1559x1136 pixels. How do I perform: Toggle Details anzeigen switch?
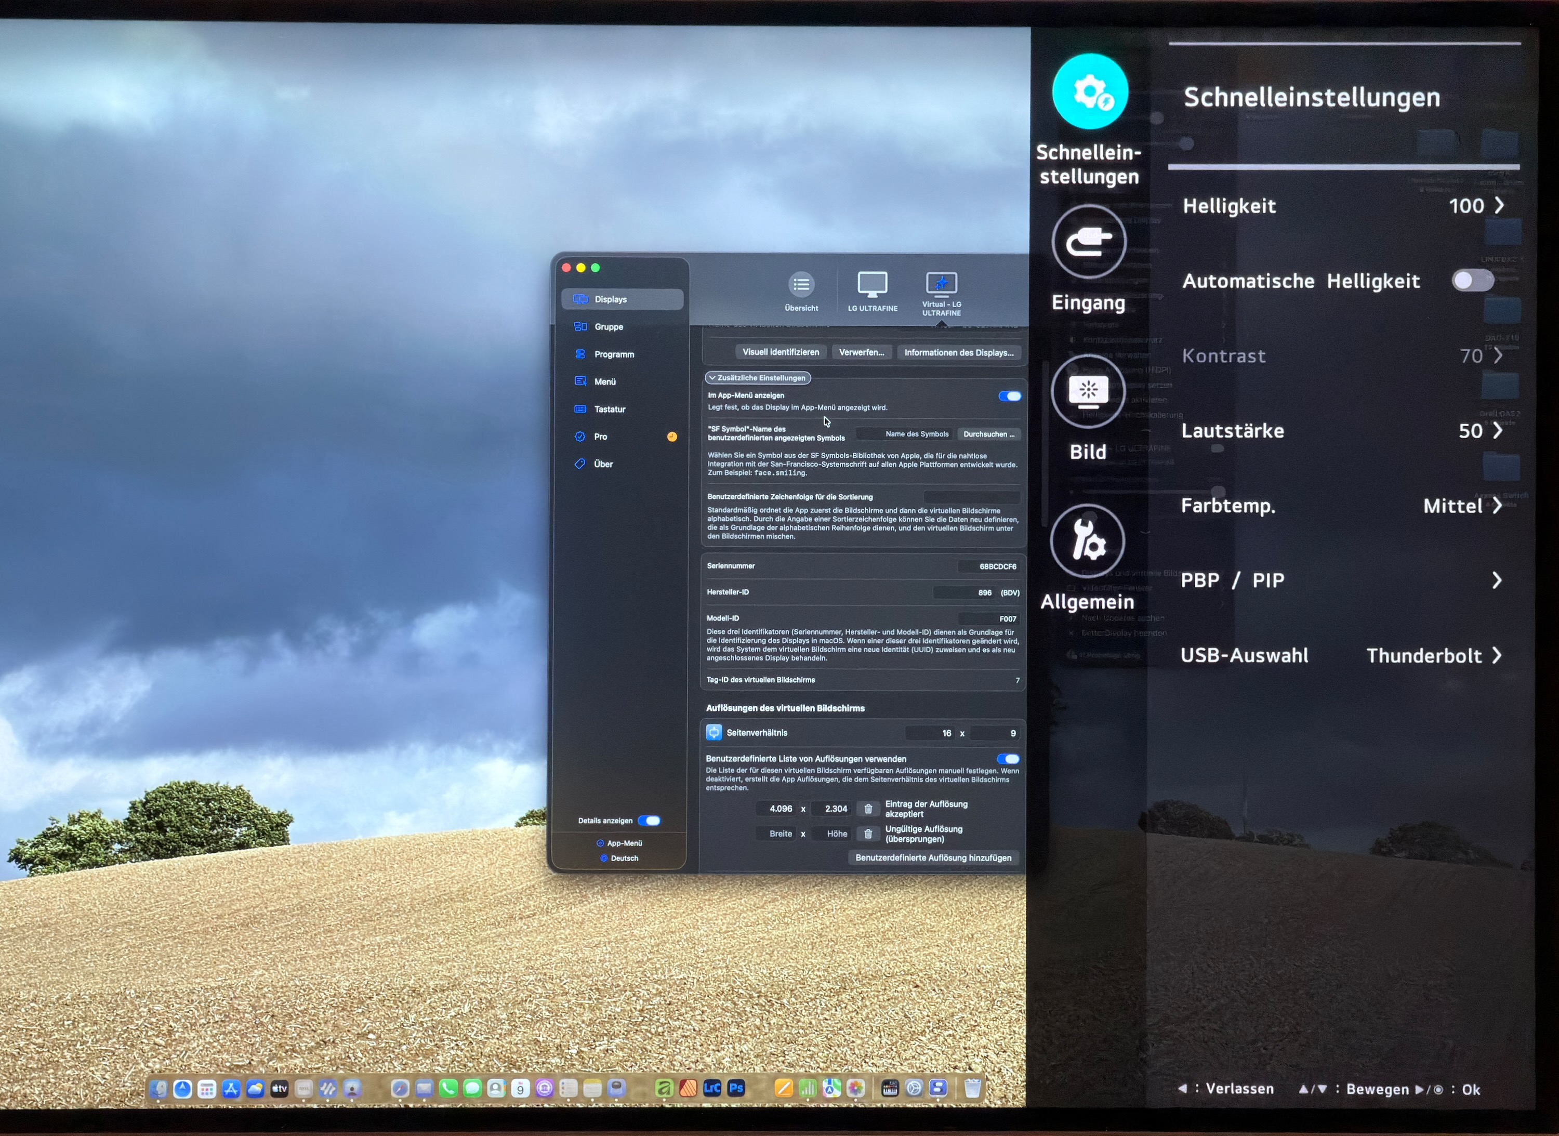(x=649, y=821)
